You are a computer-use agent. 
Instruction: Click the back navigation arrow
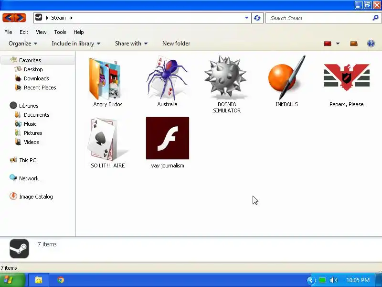point(8,18)
